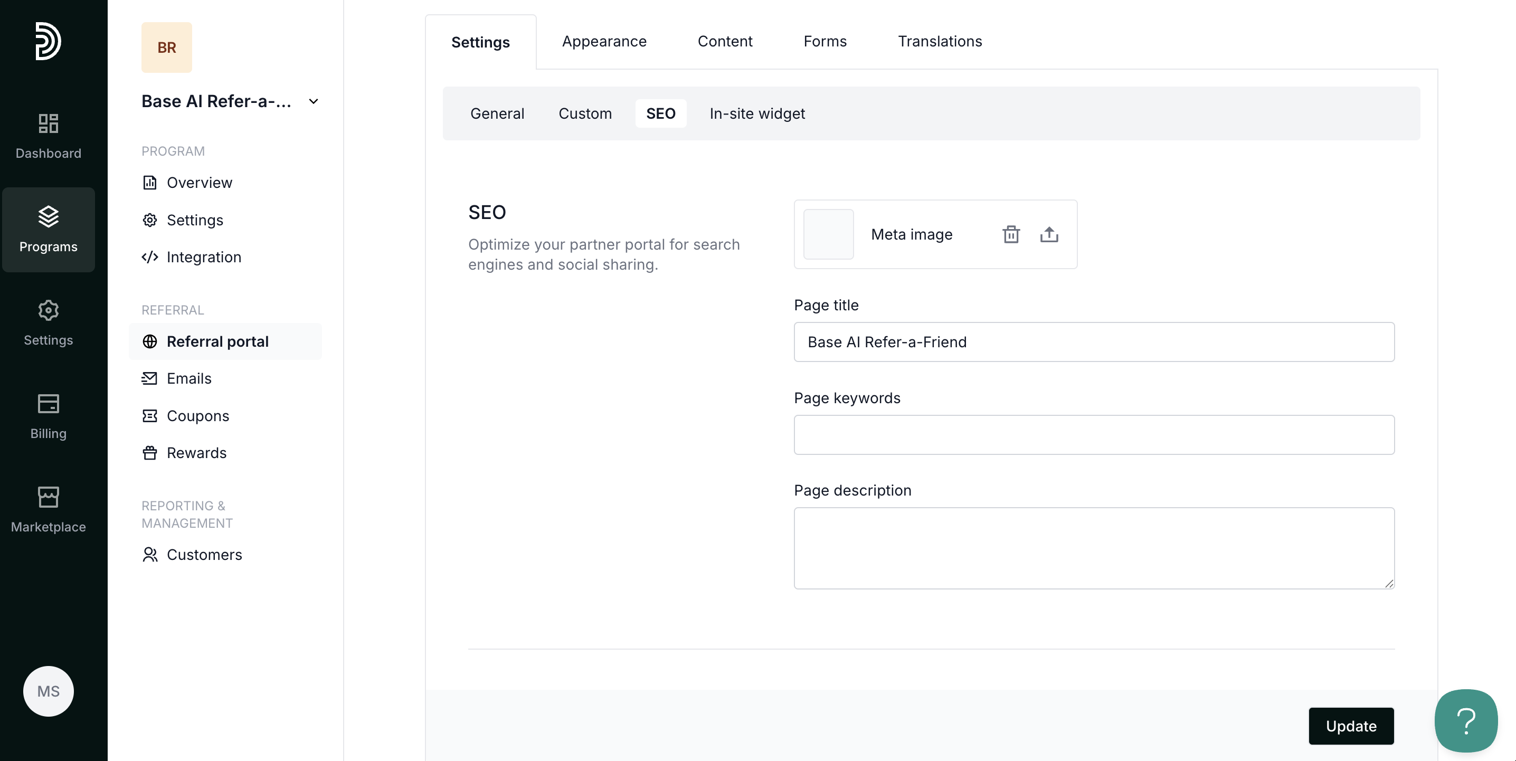
Task: Select the General sub-tab
Action: pyautogui.click(x=497, y=113)
